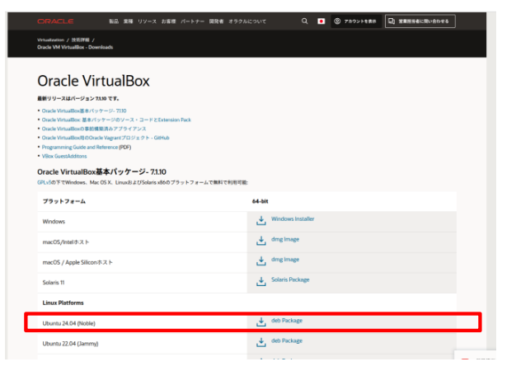Click the Windows Installer download link
The image size is (516, 371).
coord(293,219)
